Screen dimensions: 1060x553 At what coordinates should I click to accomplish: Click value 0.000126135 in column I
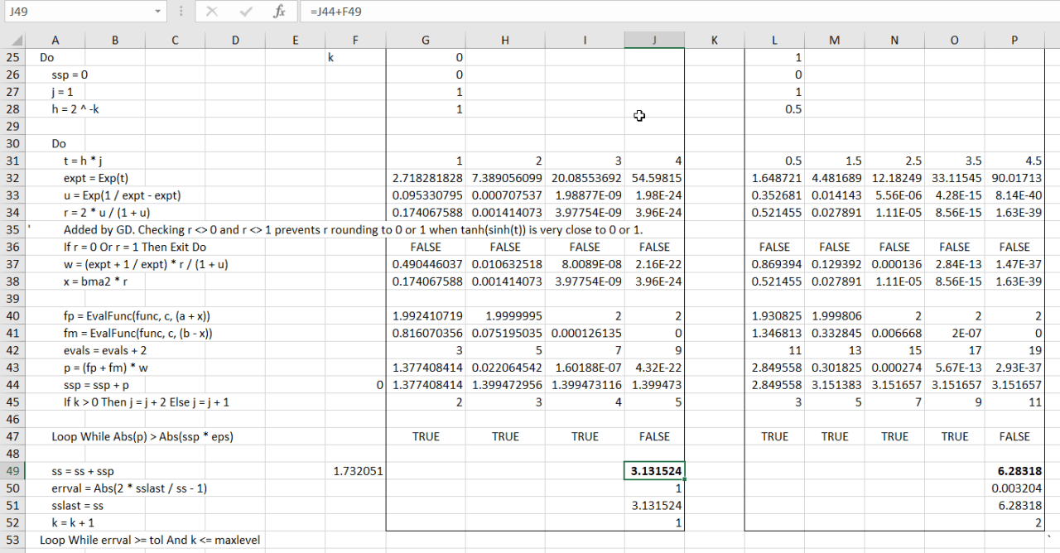click(586, 333)
